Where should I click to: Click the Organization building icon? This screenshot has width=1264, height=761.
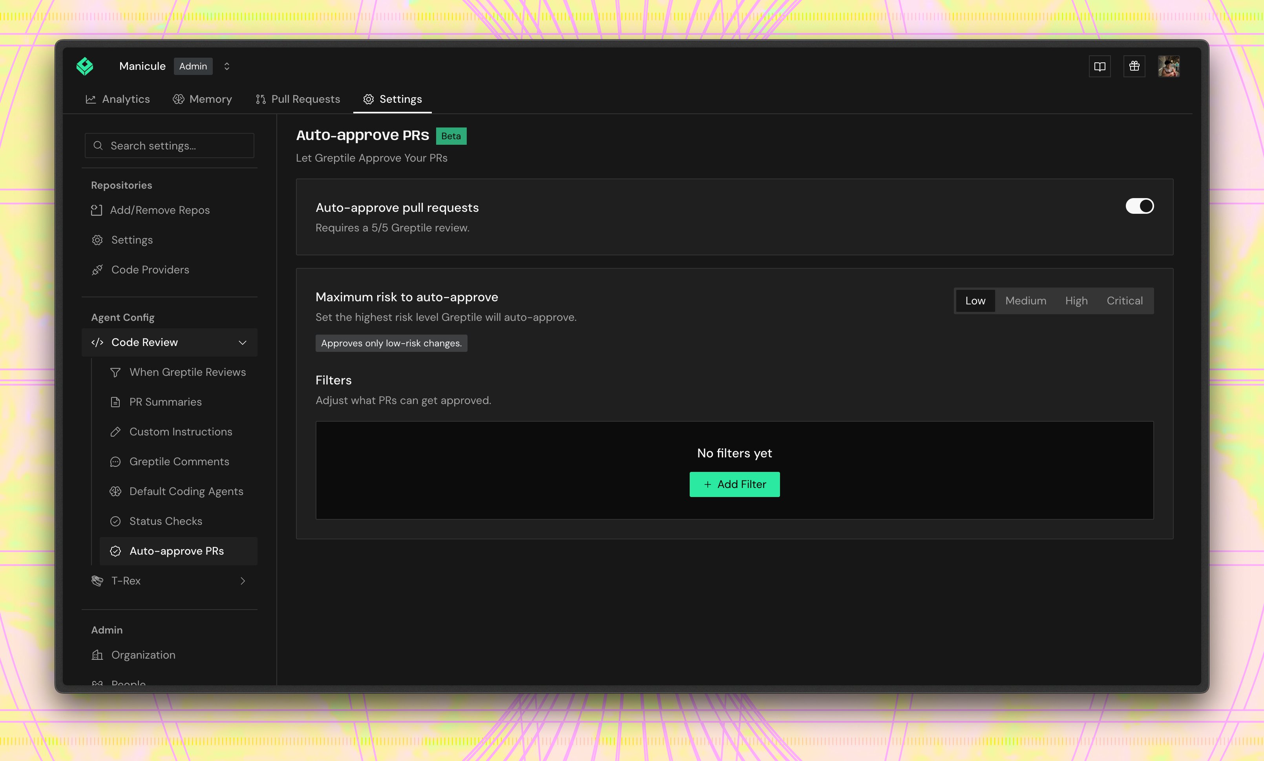pyautogui.click(x=97, y=654)
